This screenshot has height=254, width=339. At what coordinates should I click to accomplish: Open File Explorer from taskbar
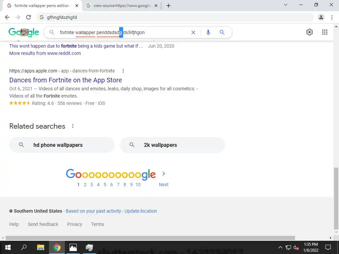40,247
